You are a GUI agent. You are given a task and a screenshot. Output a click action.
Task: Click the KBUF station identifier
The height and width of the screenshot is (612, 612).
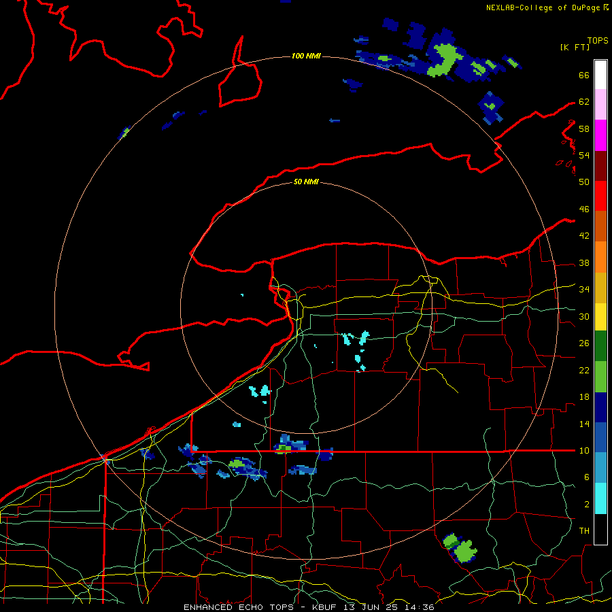pos(326,607)
